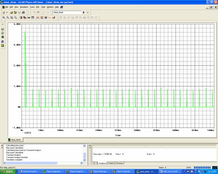The height and width of the screenshot is (174, 218).
Task: Switch to the Devices tab
Action: click(x=119, y=163)
